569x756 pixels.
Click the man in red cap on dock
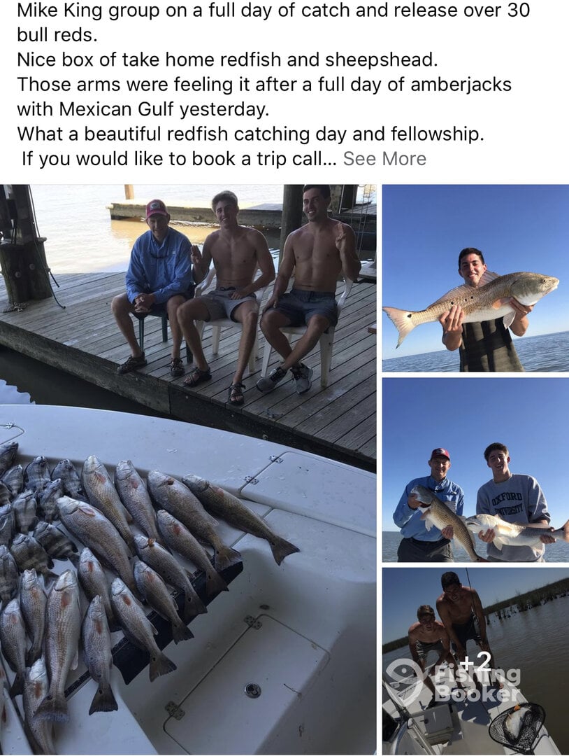[154, 284]
